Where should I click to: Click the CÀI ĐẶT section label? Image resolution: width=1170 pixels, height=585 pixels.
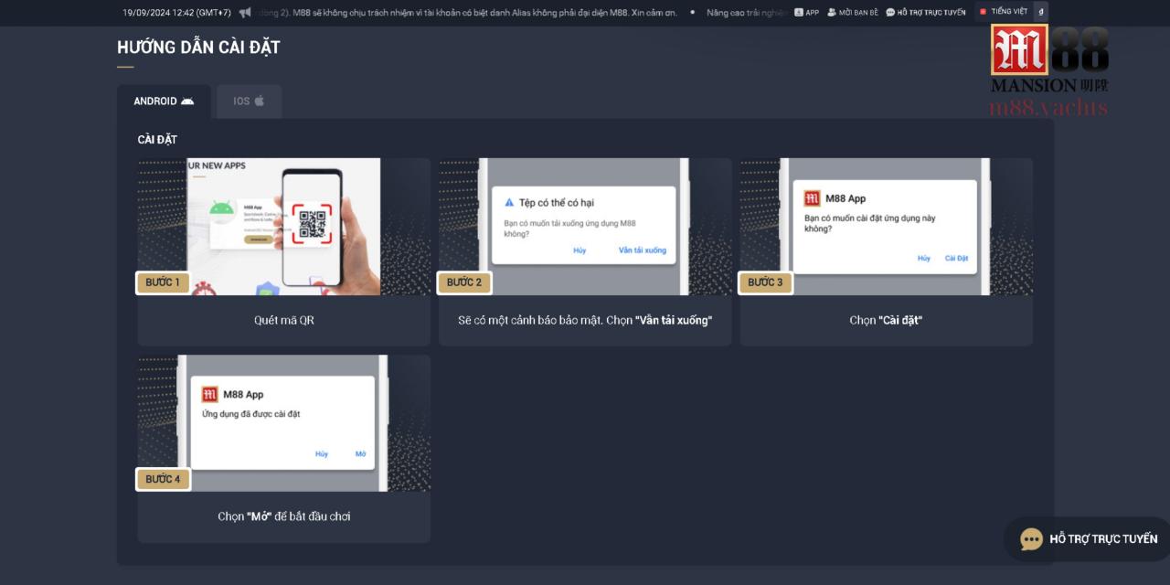[157, 140]
